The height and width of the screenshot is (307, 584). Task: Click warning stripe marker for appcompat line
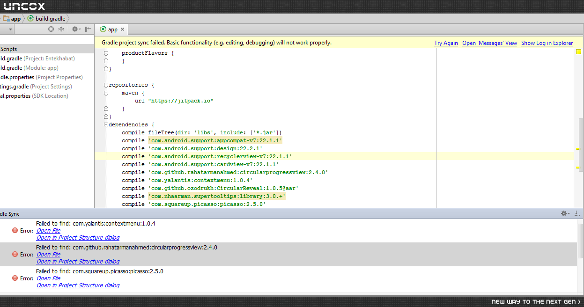[x=578, y=148]
